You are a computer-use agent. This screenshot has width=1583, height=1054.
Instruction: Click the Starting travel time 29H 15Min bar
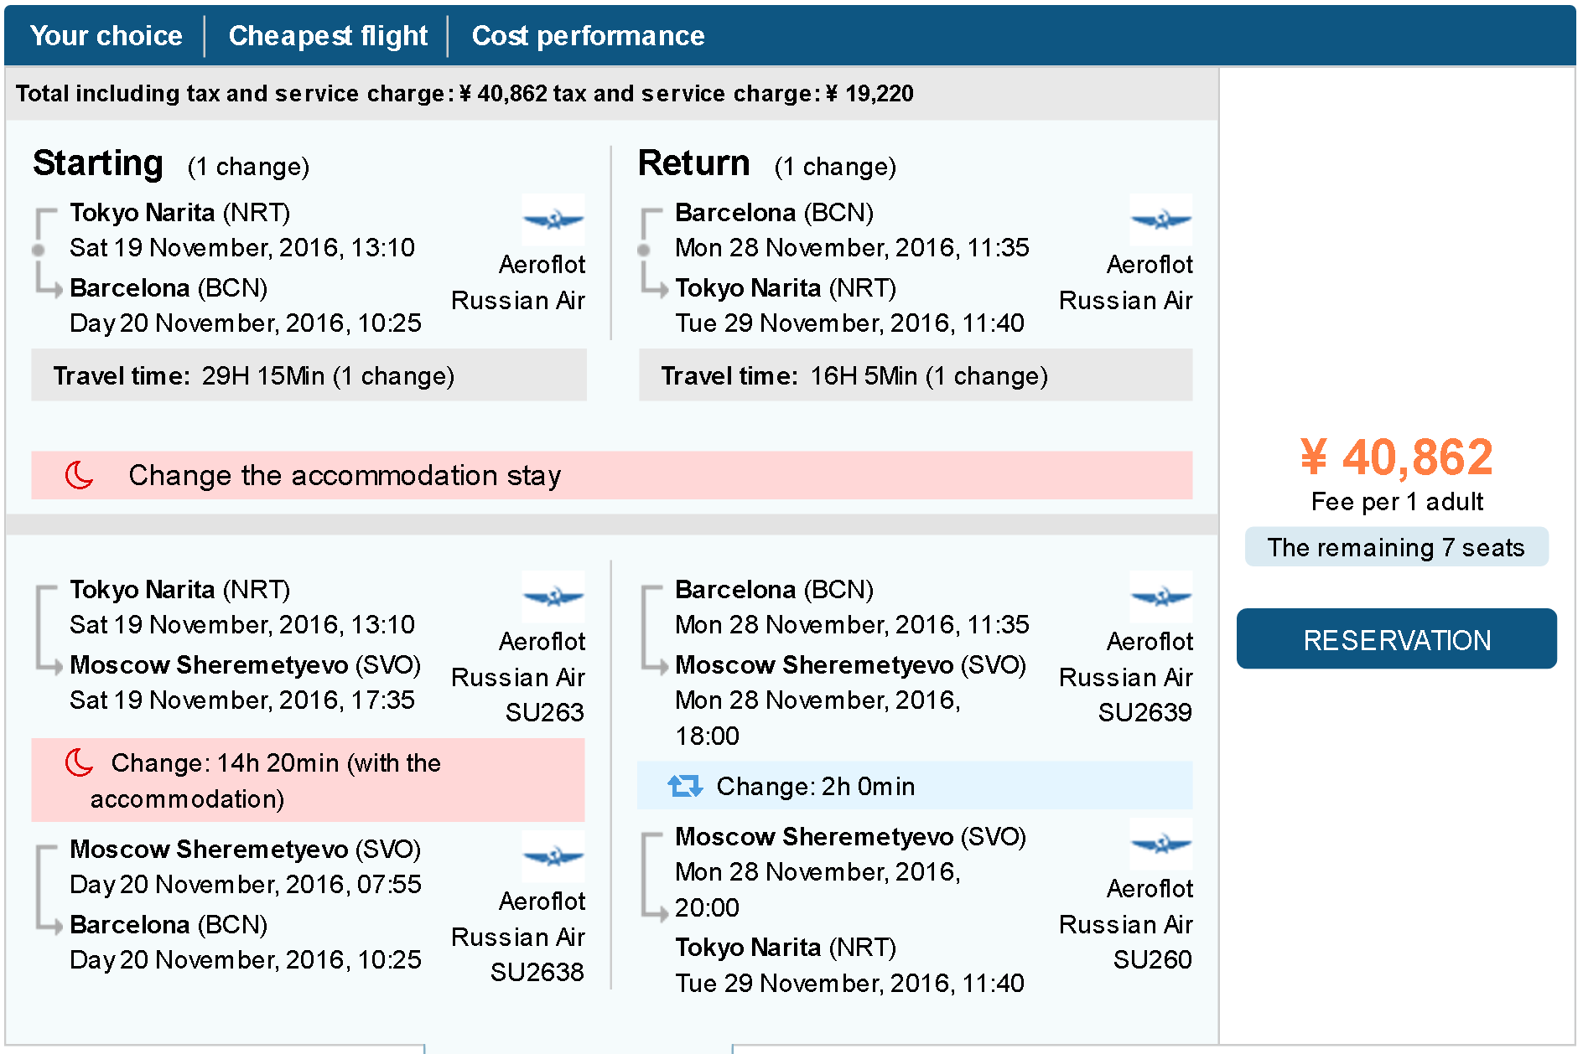coord(309,375)
